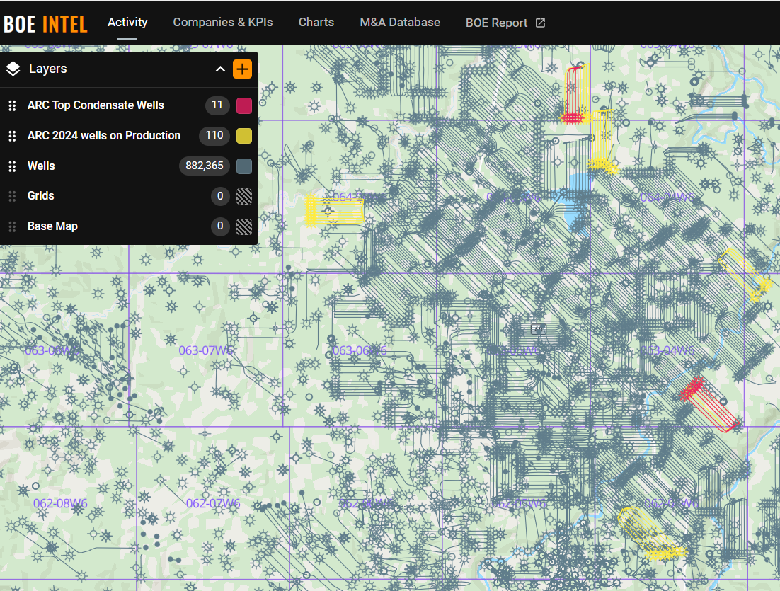Open the Activity tab
Screen dimensions: 780x591
(x=127, y=23)
